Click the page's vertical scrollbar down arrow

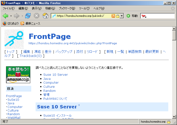[x=174, y=116]
